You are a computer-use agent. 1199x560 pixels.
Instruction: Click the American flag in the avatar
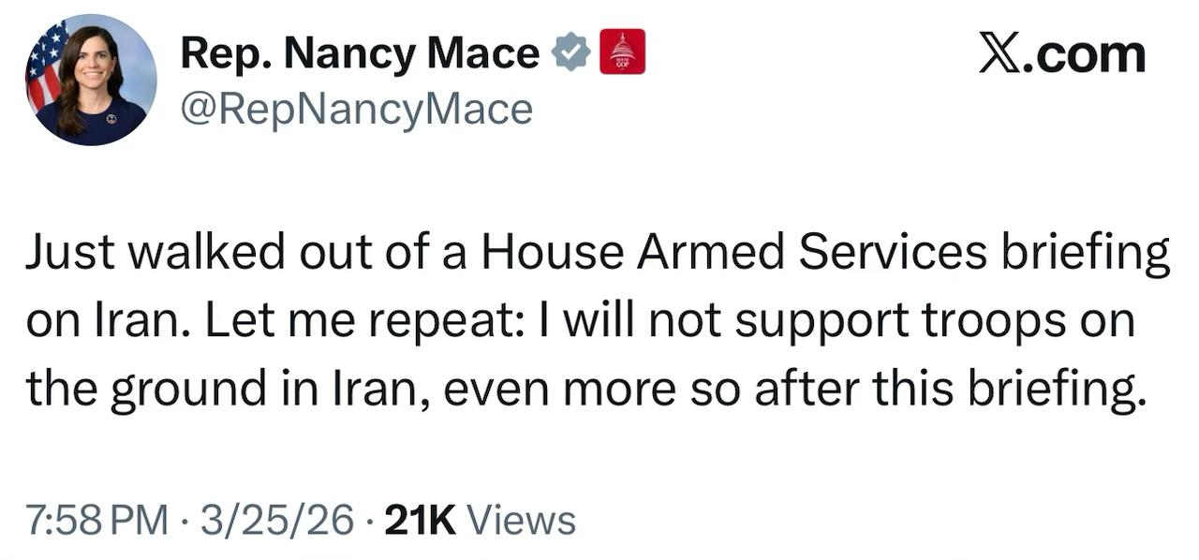pyautogui.click(x=44, y=67)
